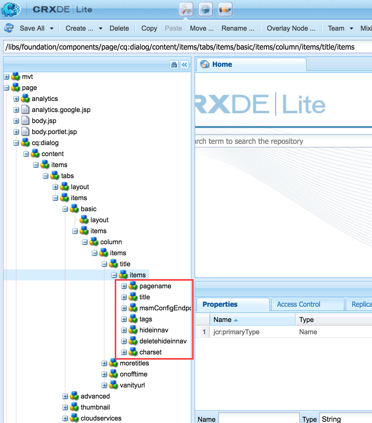Open the Team dropdown arrow
The height and width of the screenshot is (423, 372).
click(352, 28)
